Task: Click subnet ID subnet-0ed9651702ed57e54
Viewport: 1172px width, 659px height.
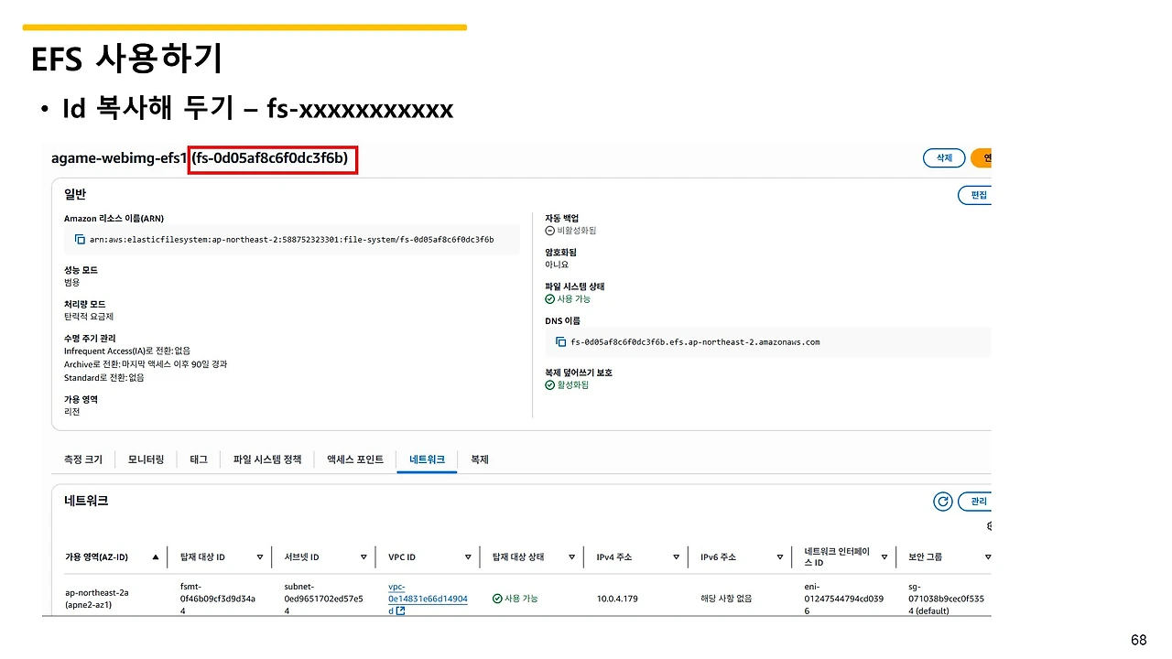Action: (x=324, y=599)
